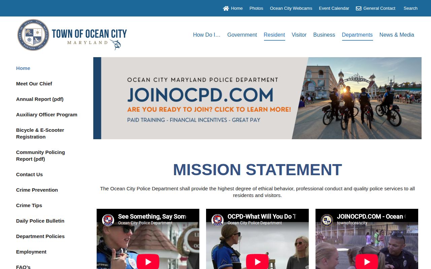This screenshot has width=431, height=269.
Task: Open the FAQ's sidebar link
Action: (23, 267)
